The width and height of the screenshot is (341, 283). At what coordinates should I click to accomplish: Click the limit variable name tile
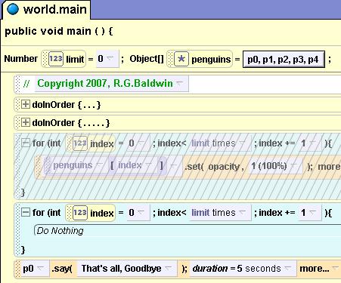click(64, 59)
